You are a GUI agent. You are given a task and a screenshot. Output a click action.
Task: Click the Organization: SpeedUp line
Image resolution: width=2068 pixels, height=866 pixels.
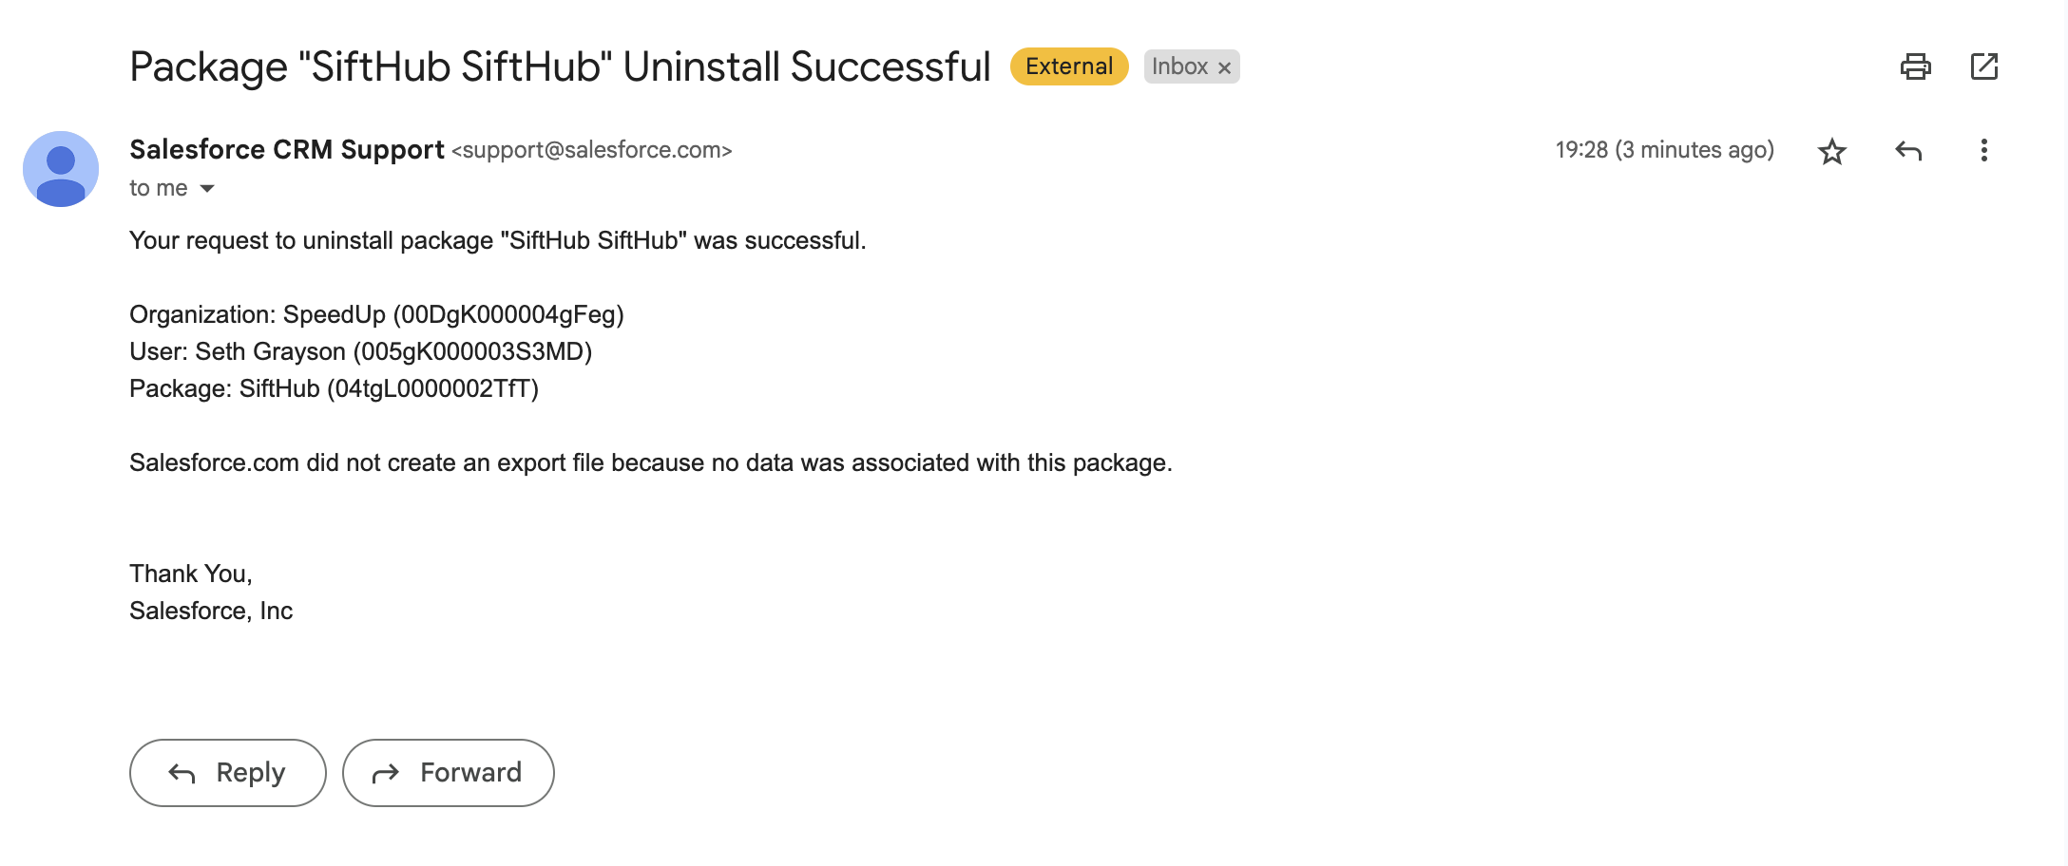376,314
